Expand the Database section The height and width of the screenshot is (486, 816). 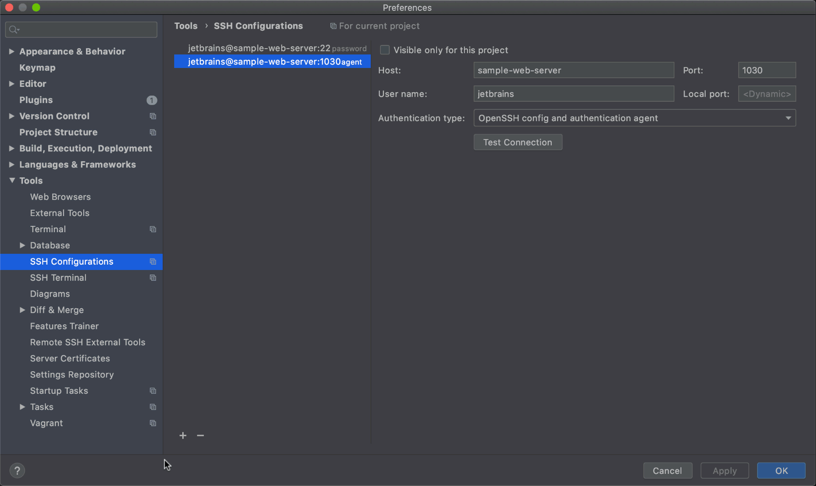[x=23, y=245]
